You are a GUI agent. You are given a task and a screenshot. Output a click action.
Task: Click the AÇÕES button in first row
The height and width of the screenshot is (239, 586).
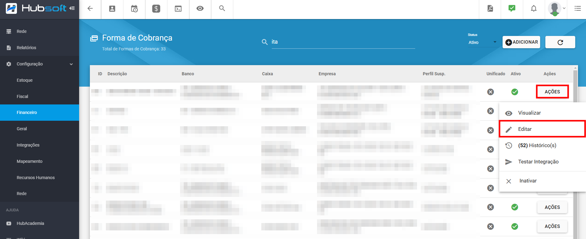pyautogui.click(x=552, y=92)
